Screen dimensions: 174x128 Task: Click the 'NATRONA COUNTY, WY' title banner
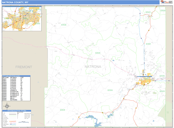[x=80, y=2]
